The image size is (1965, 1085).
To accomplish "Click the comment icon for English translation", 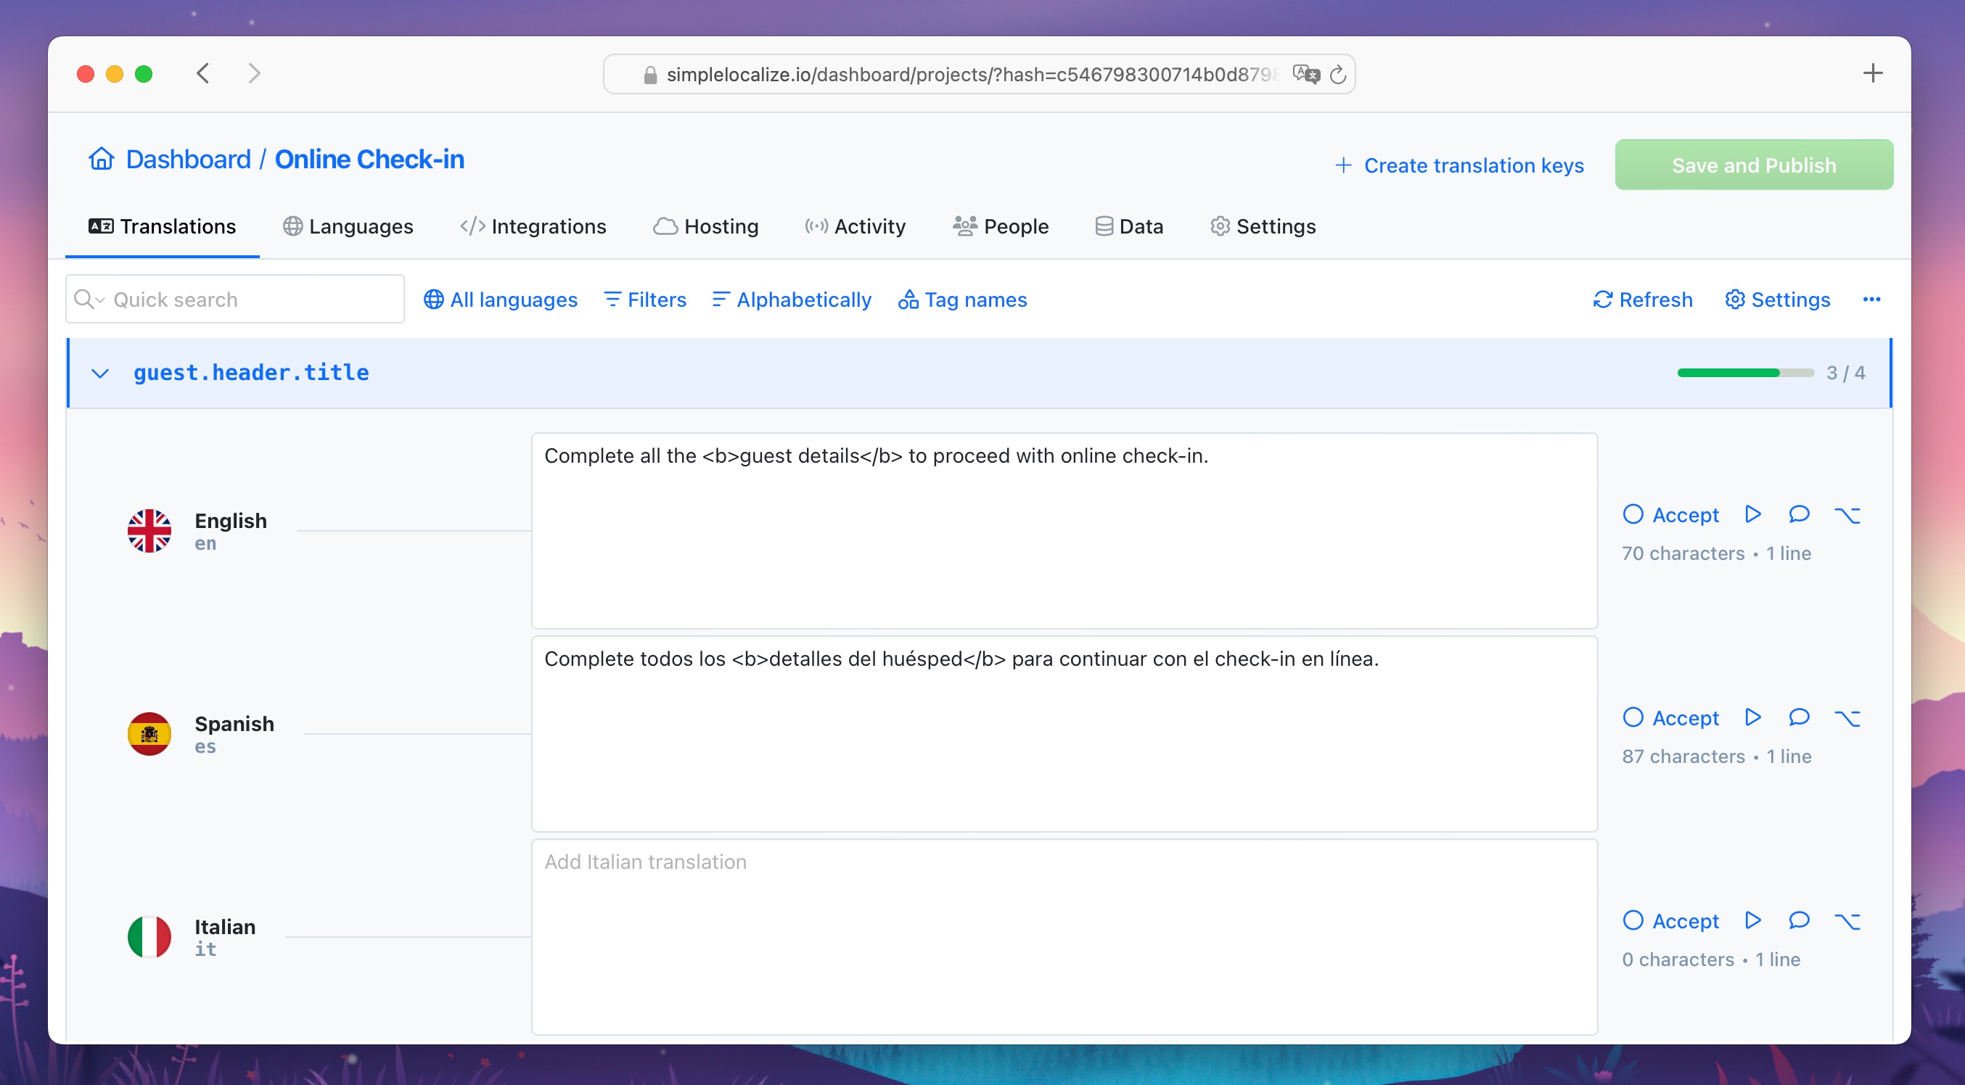I will [1800, 514].
